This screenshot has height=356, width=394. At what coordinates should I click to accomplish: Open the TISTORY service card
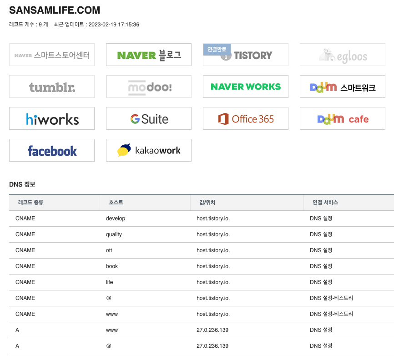[246, 55]
